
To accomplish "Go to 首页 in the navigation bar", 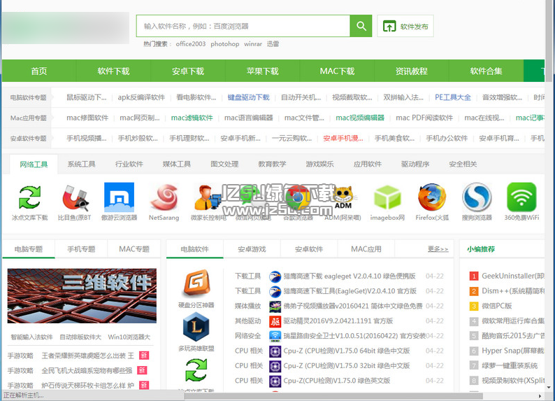I will [x=39, y=71].
